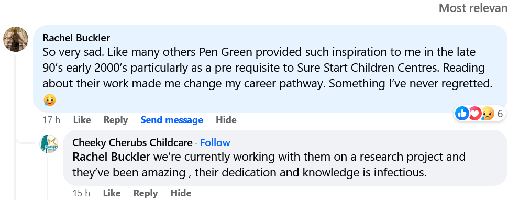The height and width of the screenshot is (200, 508).
Task: Click the bold Rachel Buckler mention in reply
Action: 111,157
